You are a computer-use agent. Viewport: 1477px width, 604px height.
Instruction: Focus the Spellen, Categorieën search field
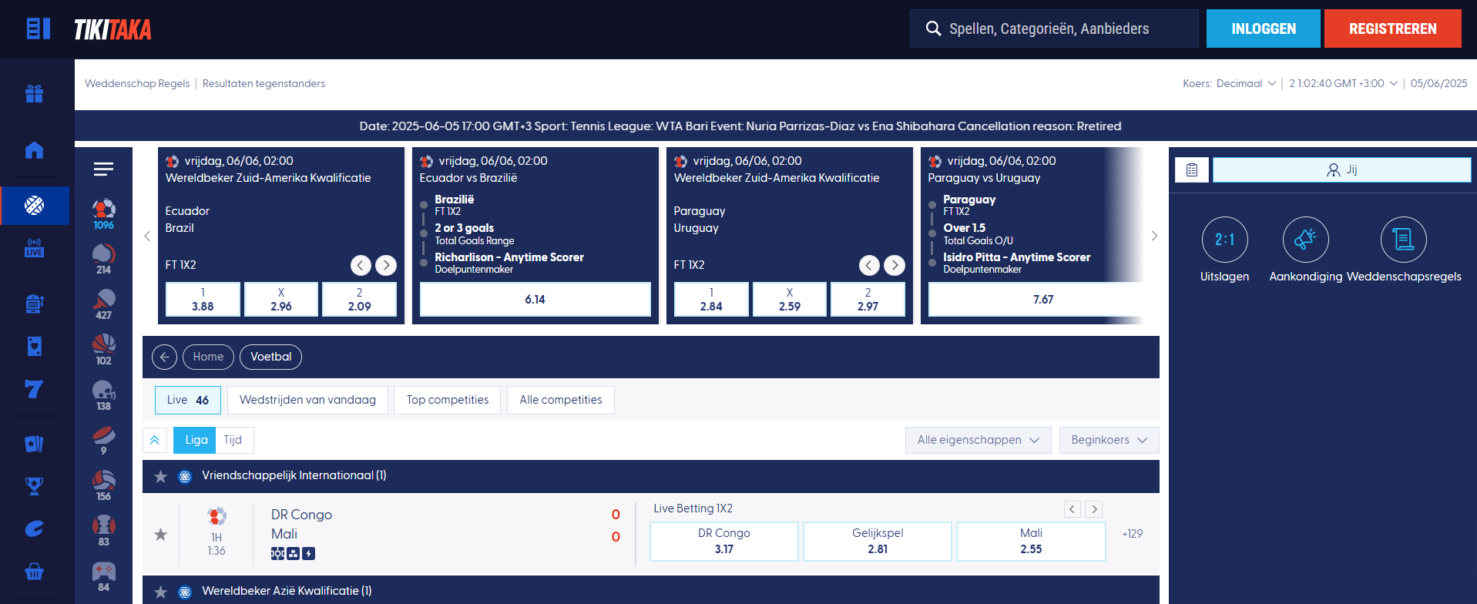coord(1054,29)
